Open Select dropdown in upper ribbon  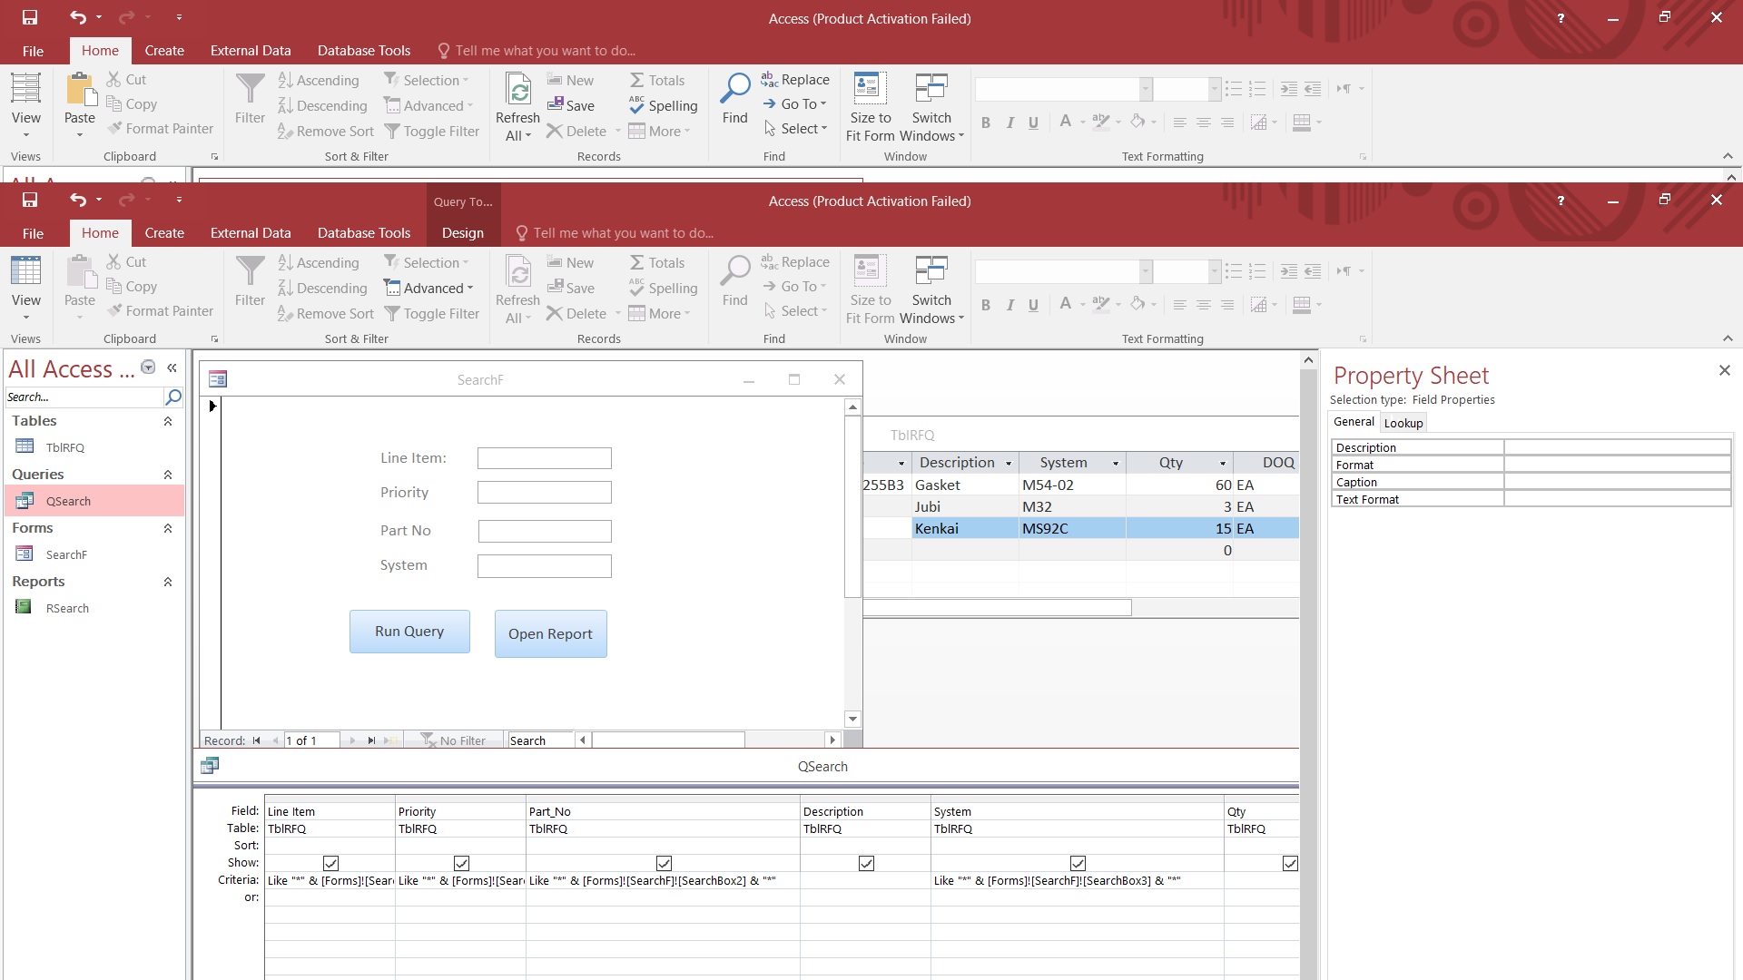[795, 129]
